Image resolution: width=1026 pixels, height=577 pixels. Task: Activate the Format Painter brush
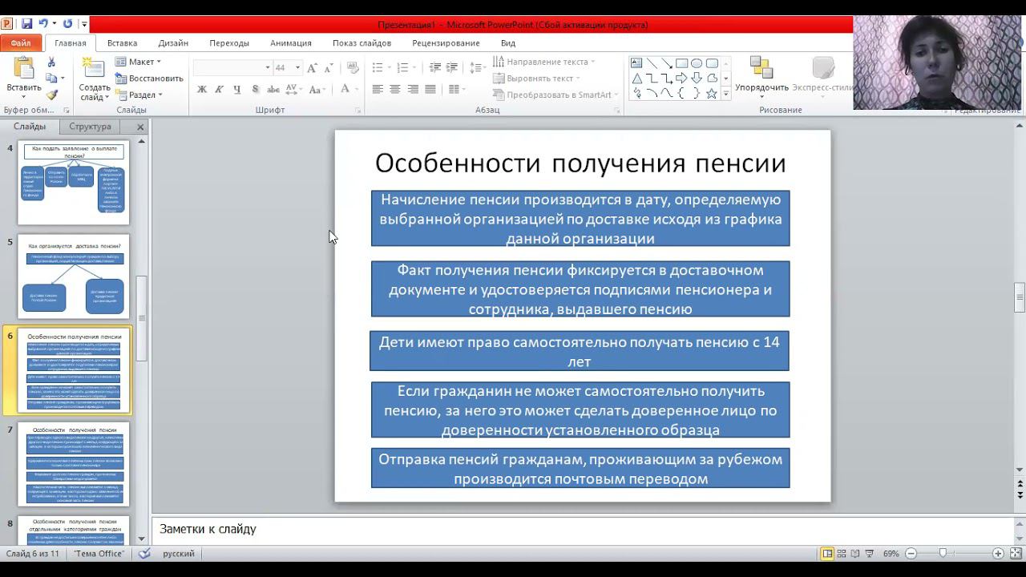coord(51,95)
